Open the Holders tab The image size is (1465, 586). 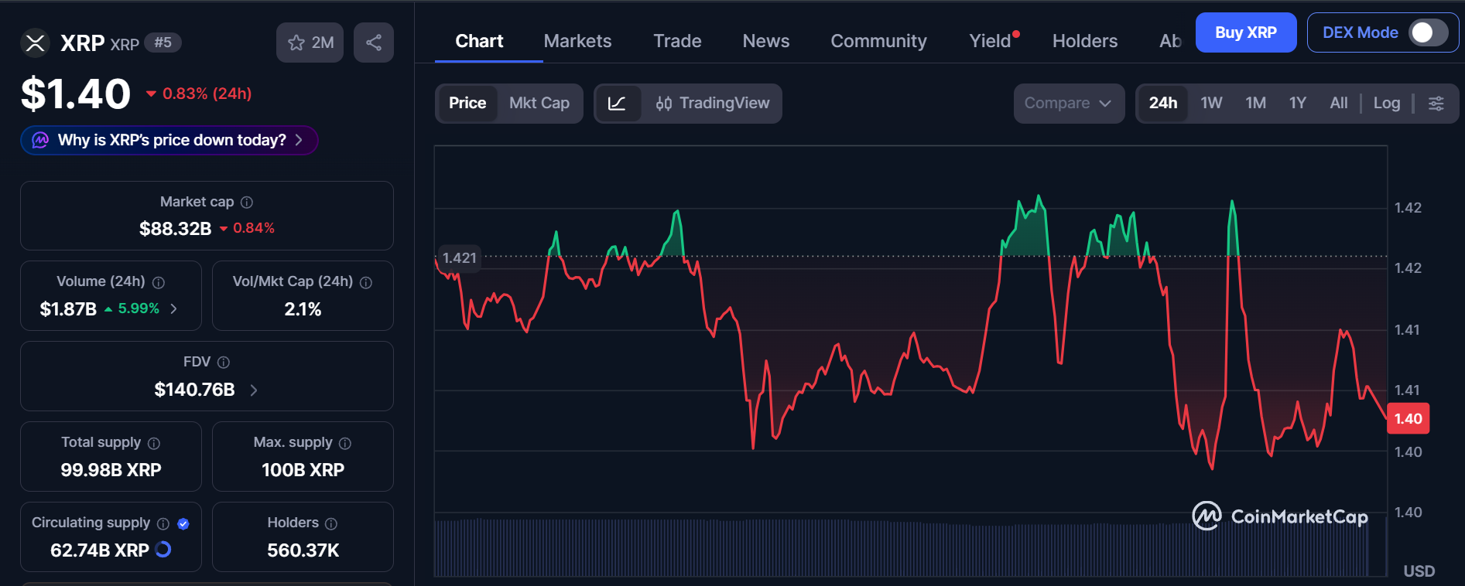click(1085, 41)
